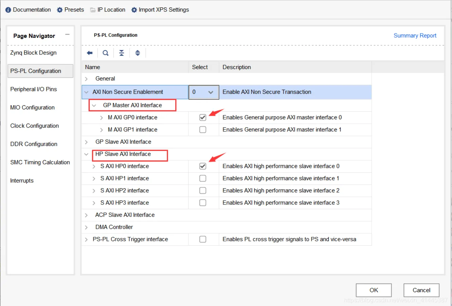Click the collapse all toolbar icon
Viewport: 452px width, 306px height.
click(x=122, y=53)
